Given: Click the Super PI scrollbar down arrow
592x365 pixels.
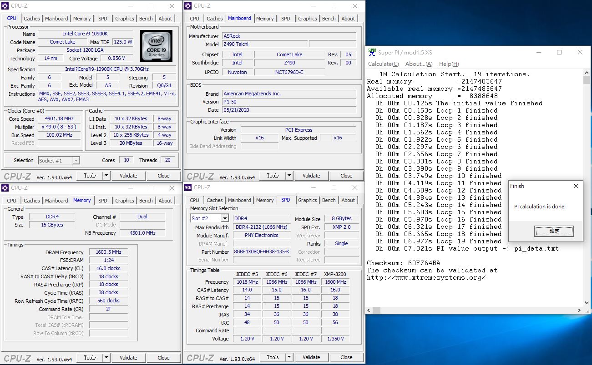Looking at the screenshot, I should point(587,302).
